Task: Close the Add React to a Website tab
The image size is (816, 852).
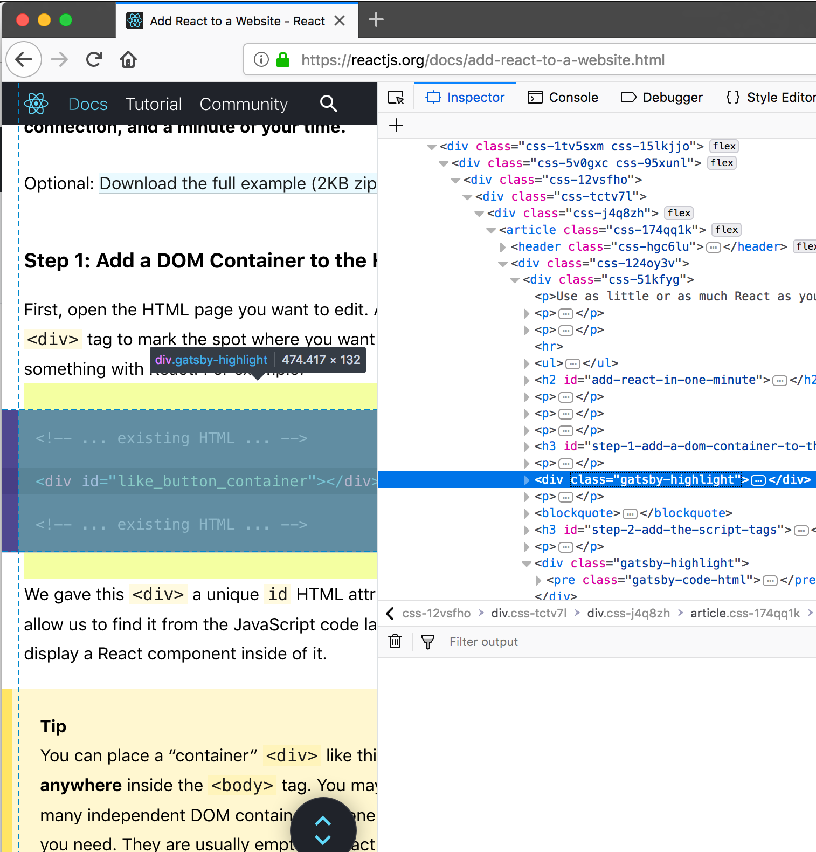Action: (x=340, y=20)
